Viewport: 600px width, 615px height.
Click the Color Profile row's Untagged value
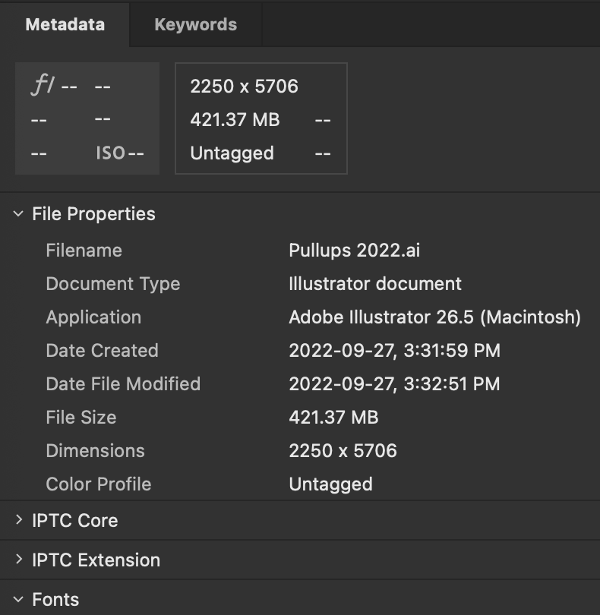coord(330,484)
